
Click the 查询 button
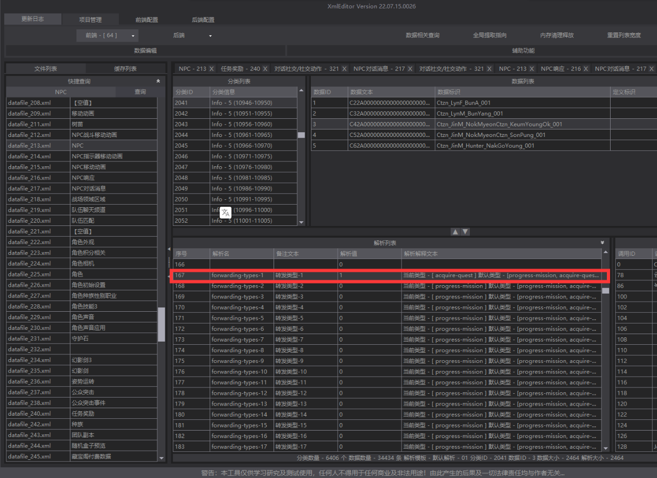click(140, 92)
